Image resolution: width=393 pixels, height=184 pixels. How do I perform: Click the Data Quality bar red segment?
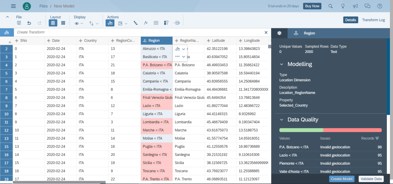[x=352, y=130]
